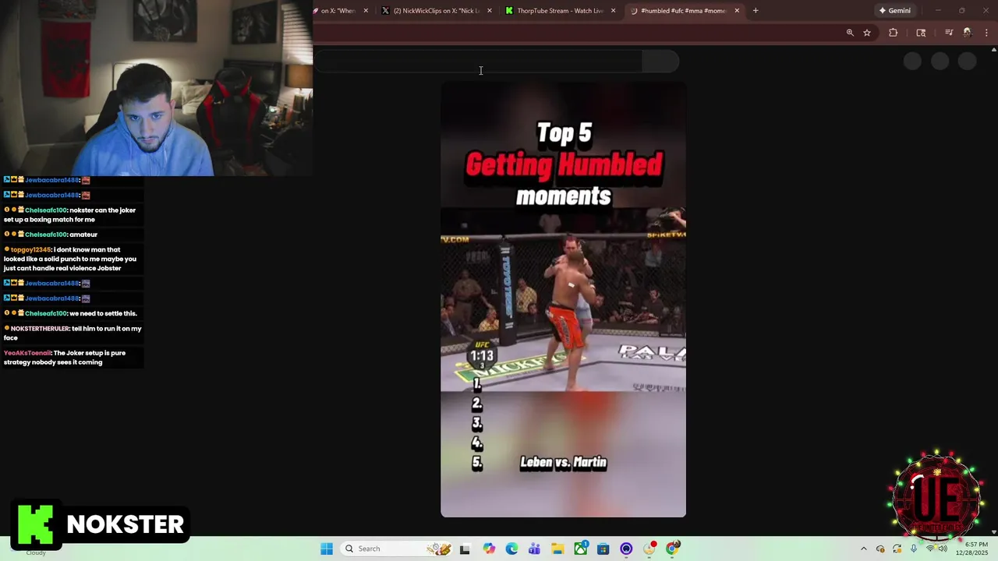
Task: Click the dark search field on the page
Action: (x=479, y=62)
